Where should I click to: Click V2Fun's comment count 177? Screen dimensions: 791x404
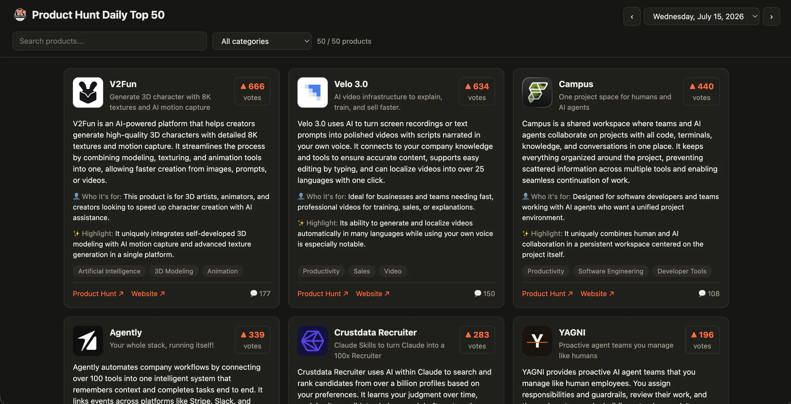pyautogui.click(x=260, y=294)
